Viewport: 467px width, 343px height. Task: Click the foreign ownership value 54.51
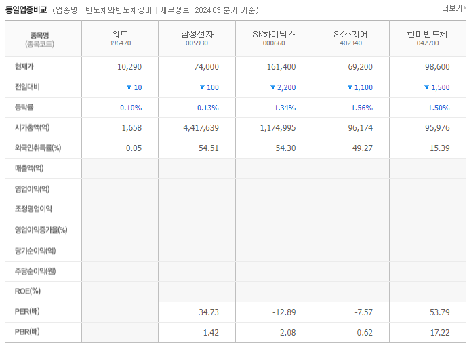point(209,148)
